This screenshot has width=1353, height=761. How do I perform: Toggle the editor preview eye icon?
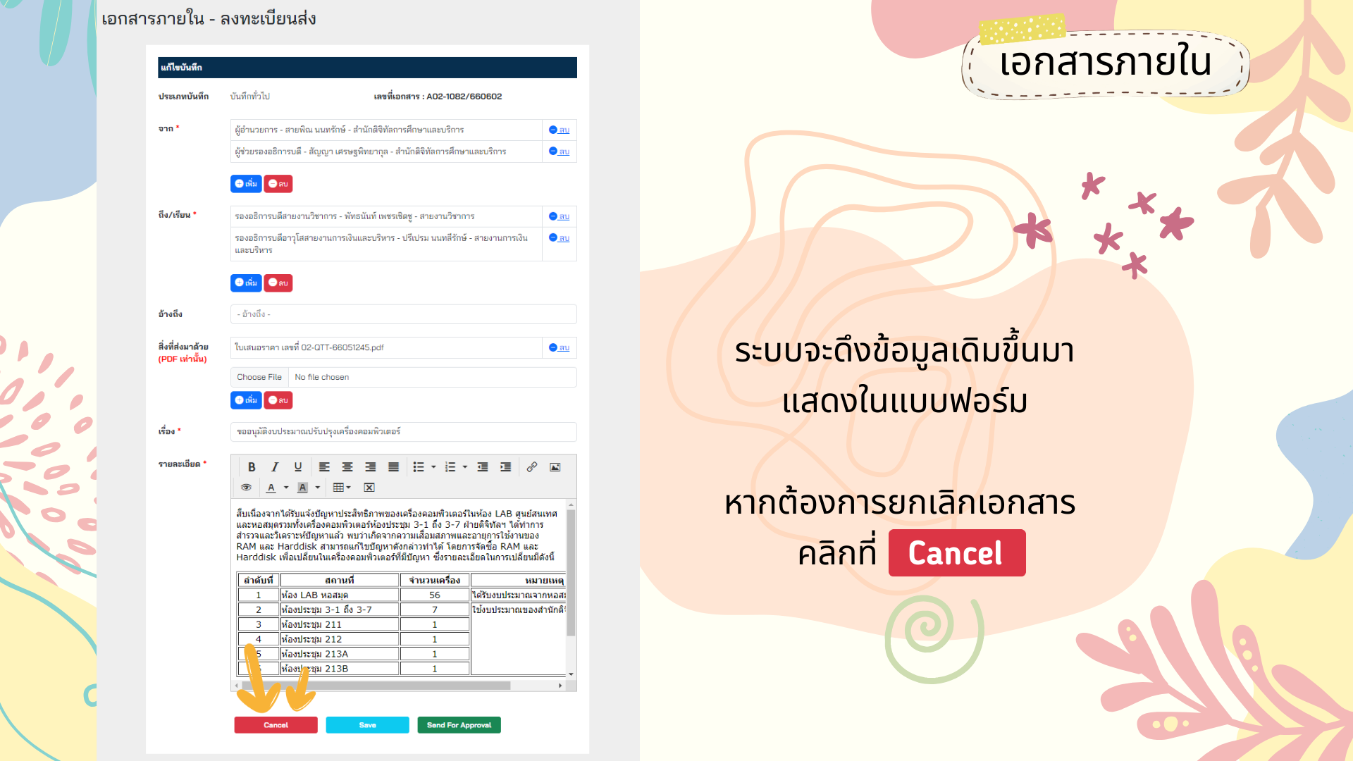246,488
